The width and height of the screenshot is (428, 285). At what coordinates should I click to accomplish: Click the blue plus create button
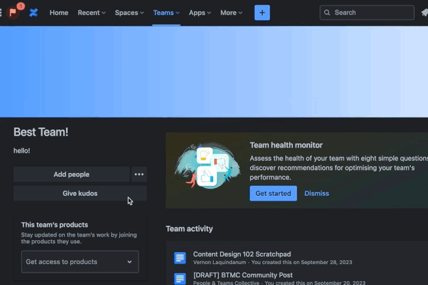[x=262, y=13]
